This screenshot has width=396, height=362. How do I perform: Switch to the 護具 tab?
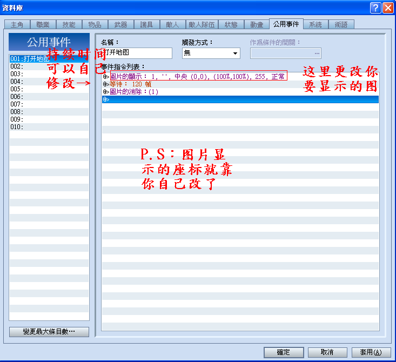[x=147, y=24]
